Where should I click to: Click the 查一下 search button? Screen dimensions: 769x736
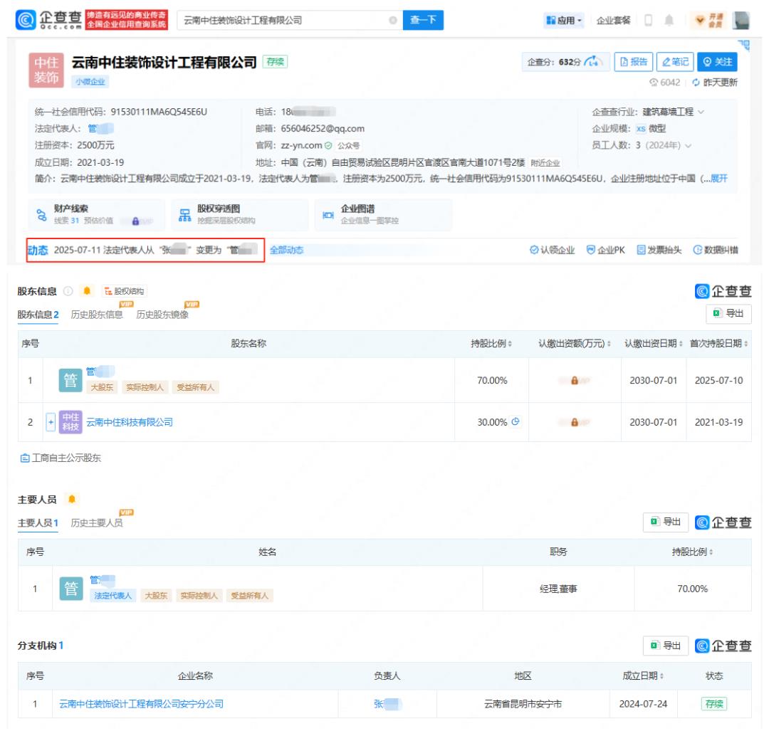point(423,20)
